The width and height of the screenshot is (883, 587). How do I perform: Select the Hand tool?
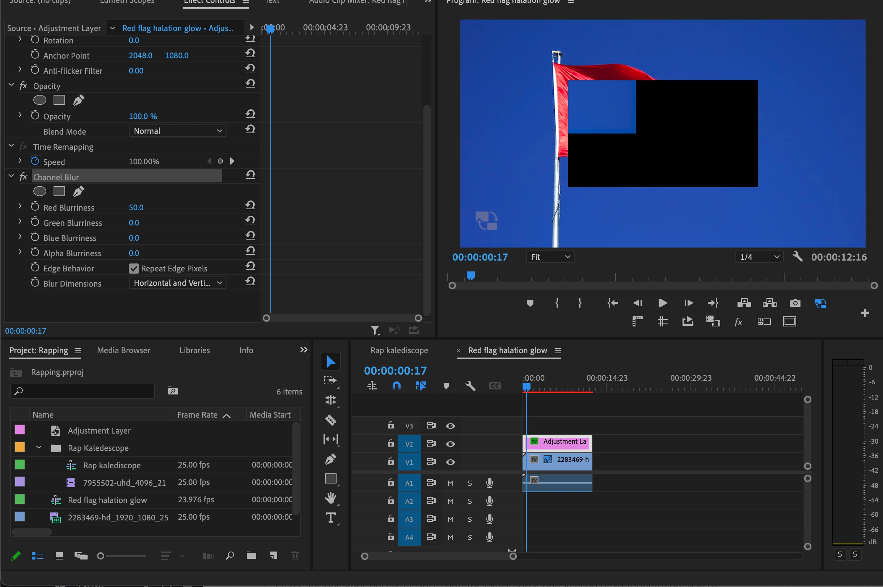pyautogui.click(x=330, y=498)
